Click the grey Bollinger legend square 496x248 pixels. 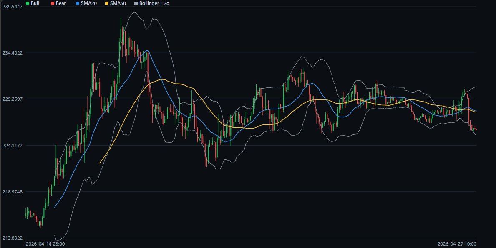135,3
